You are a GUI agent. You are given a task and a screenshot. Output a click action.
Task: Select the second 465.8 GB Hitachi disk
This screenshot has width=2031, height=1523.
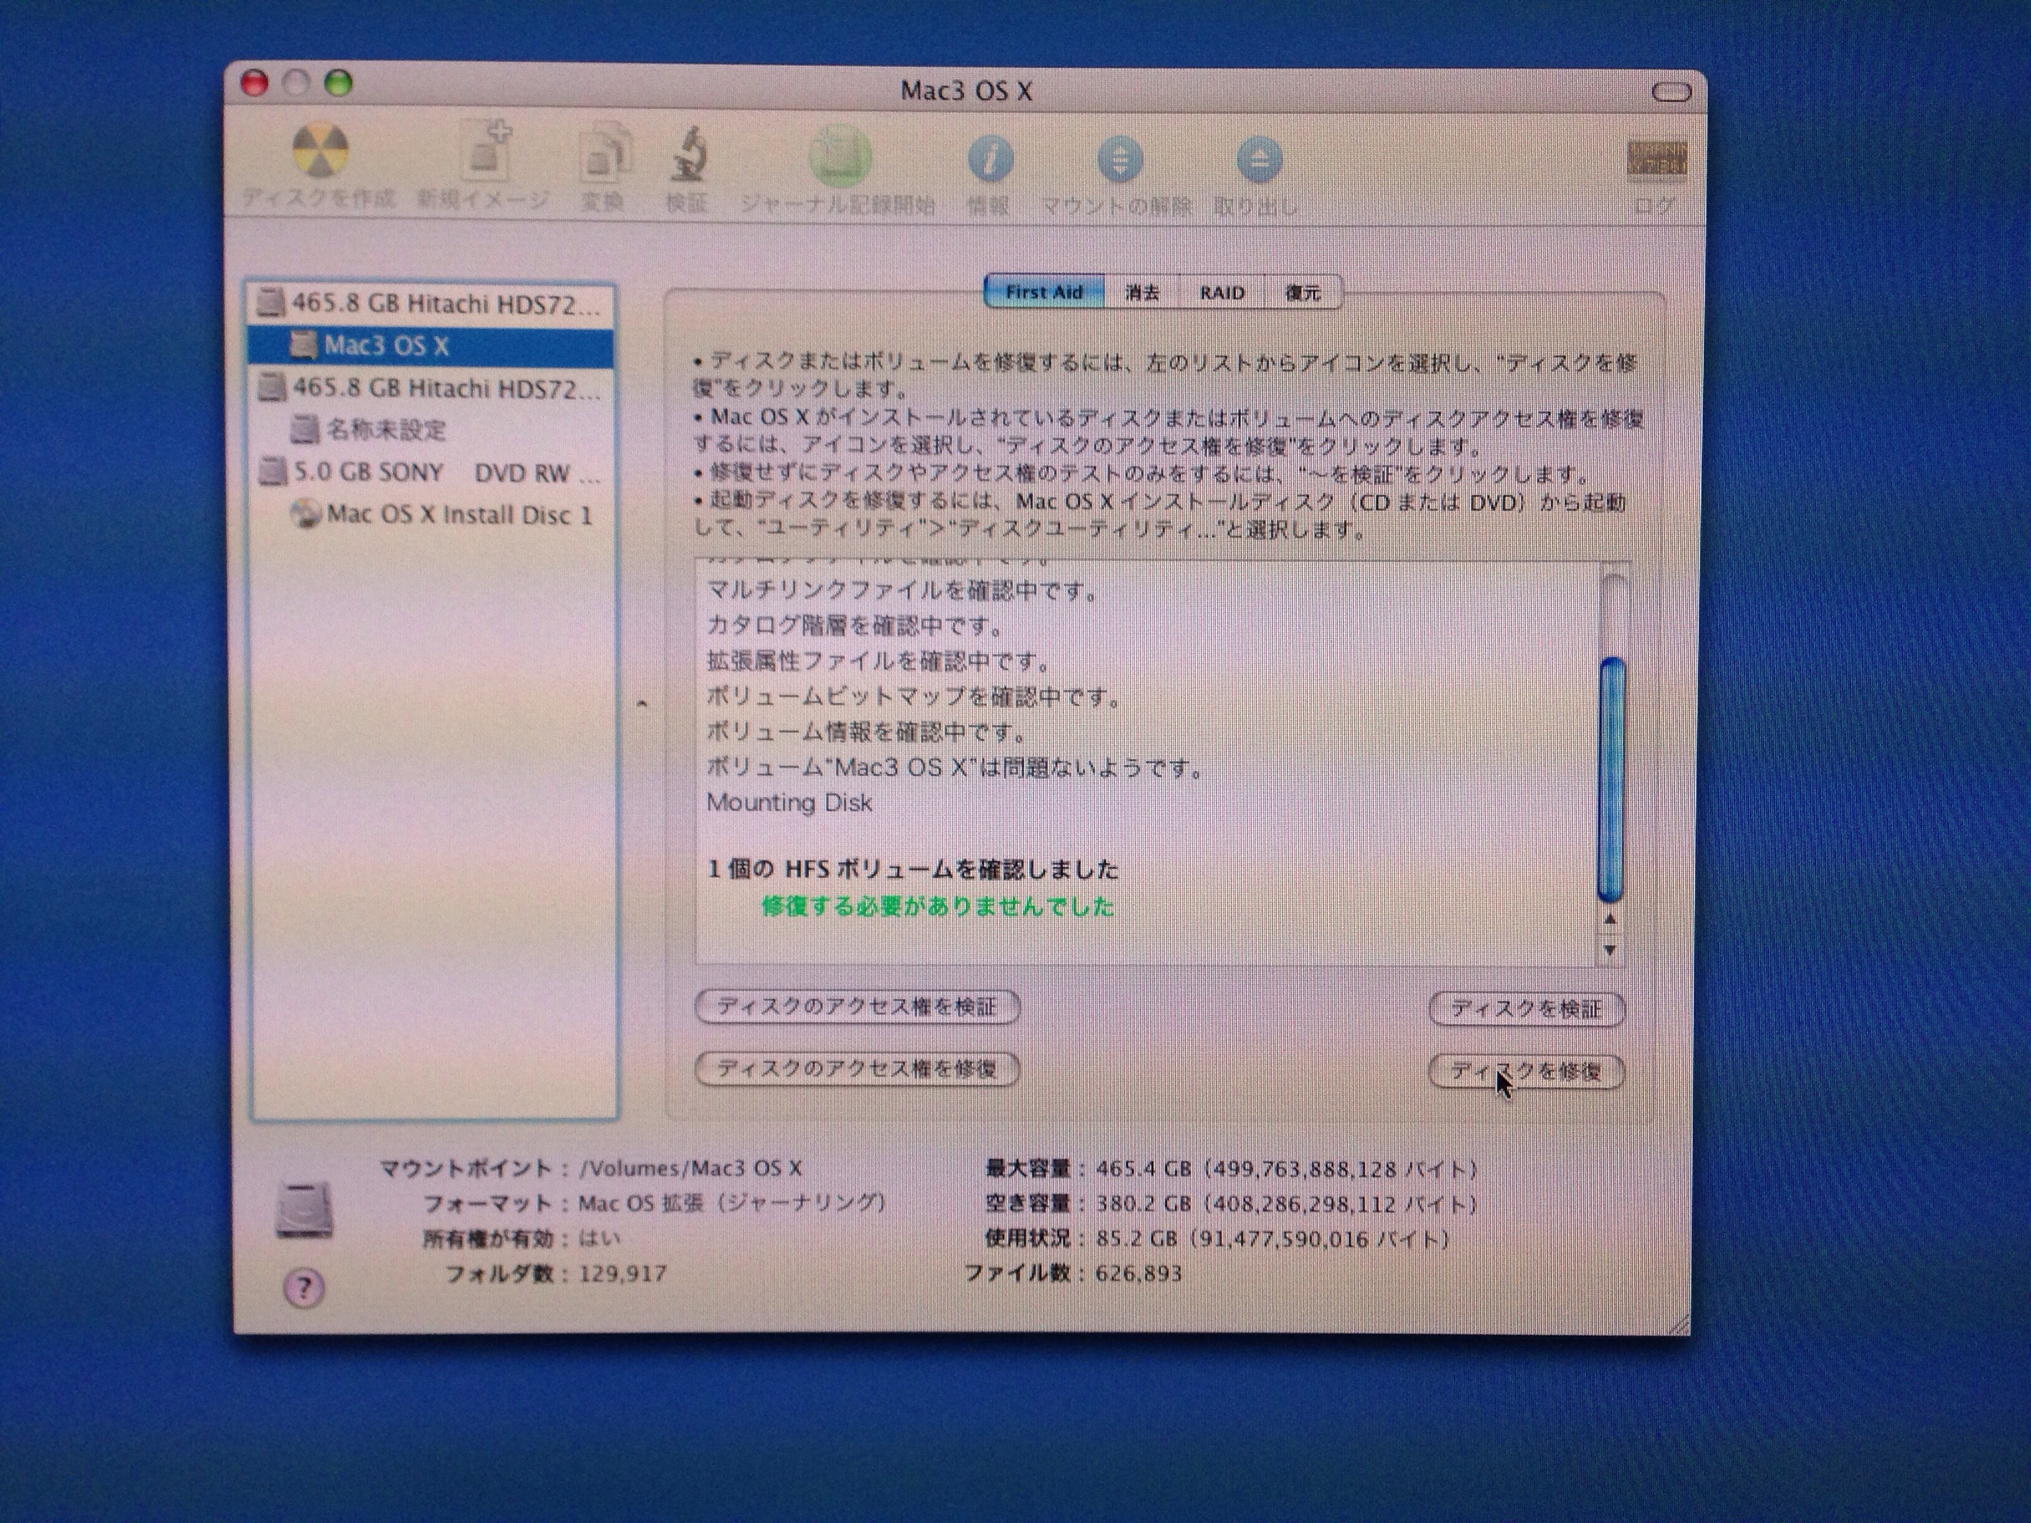pyautogui.click(x=431, y=388)
